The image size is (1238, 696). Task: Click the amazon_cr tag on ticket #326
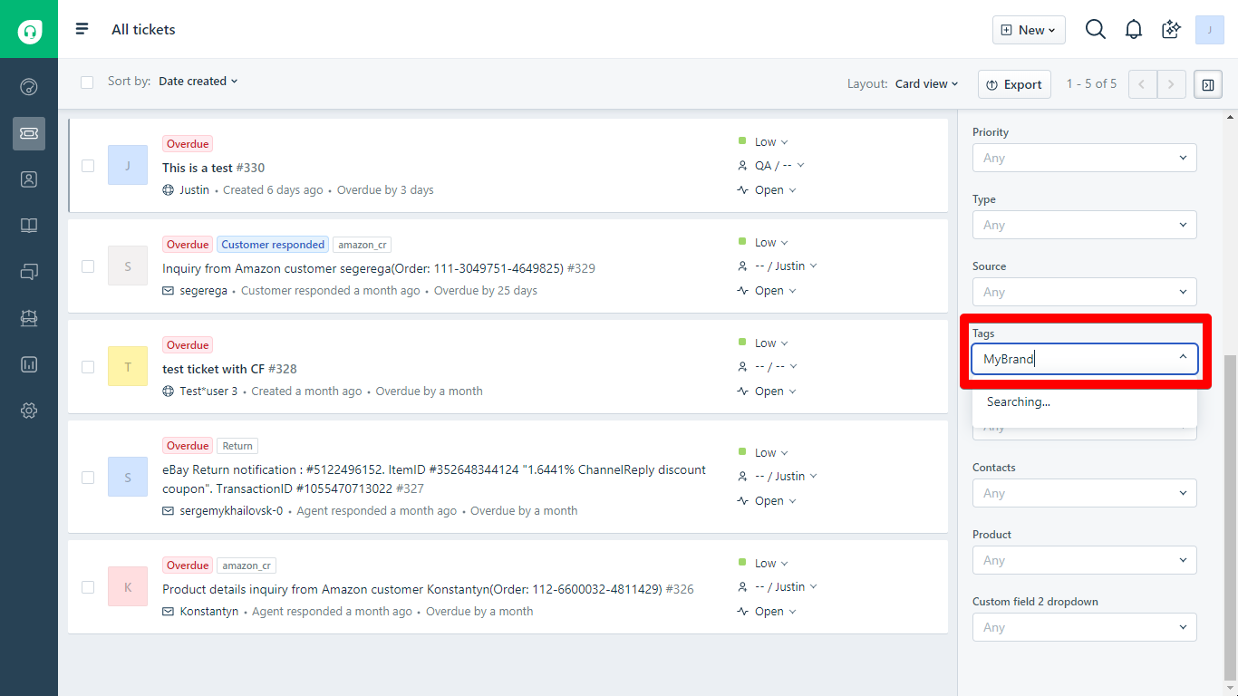click(x=247, y=565)
